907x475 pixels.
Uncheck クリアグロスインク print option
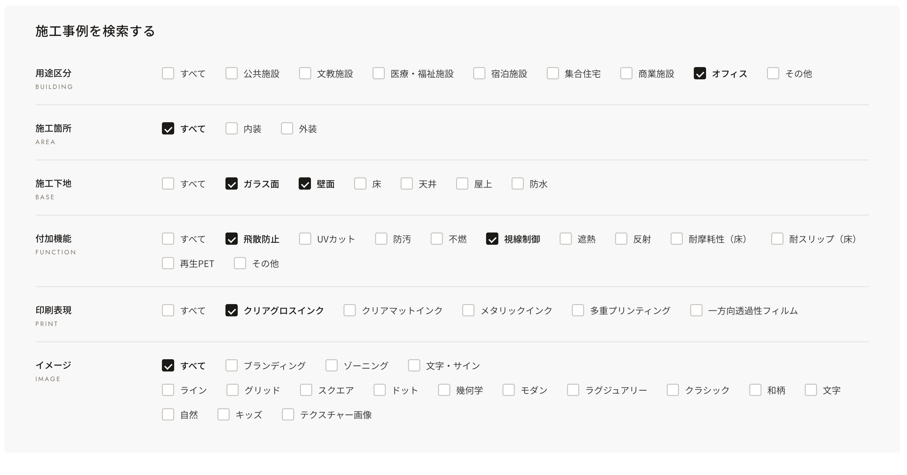(231, 310)
